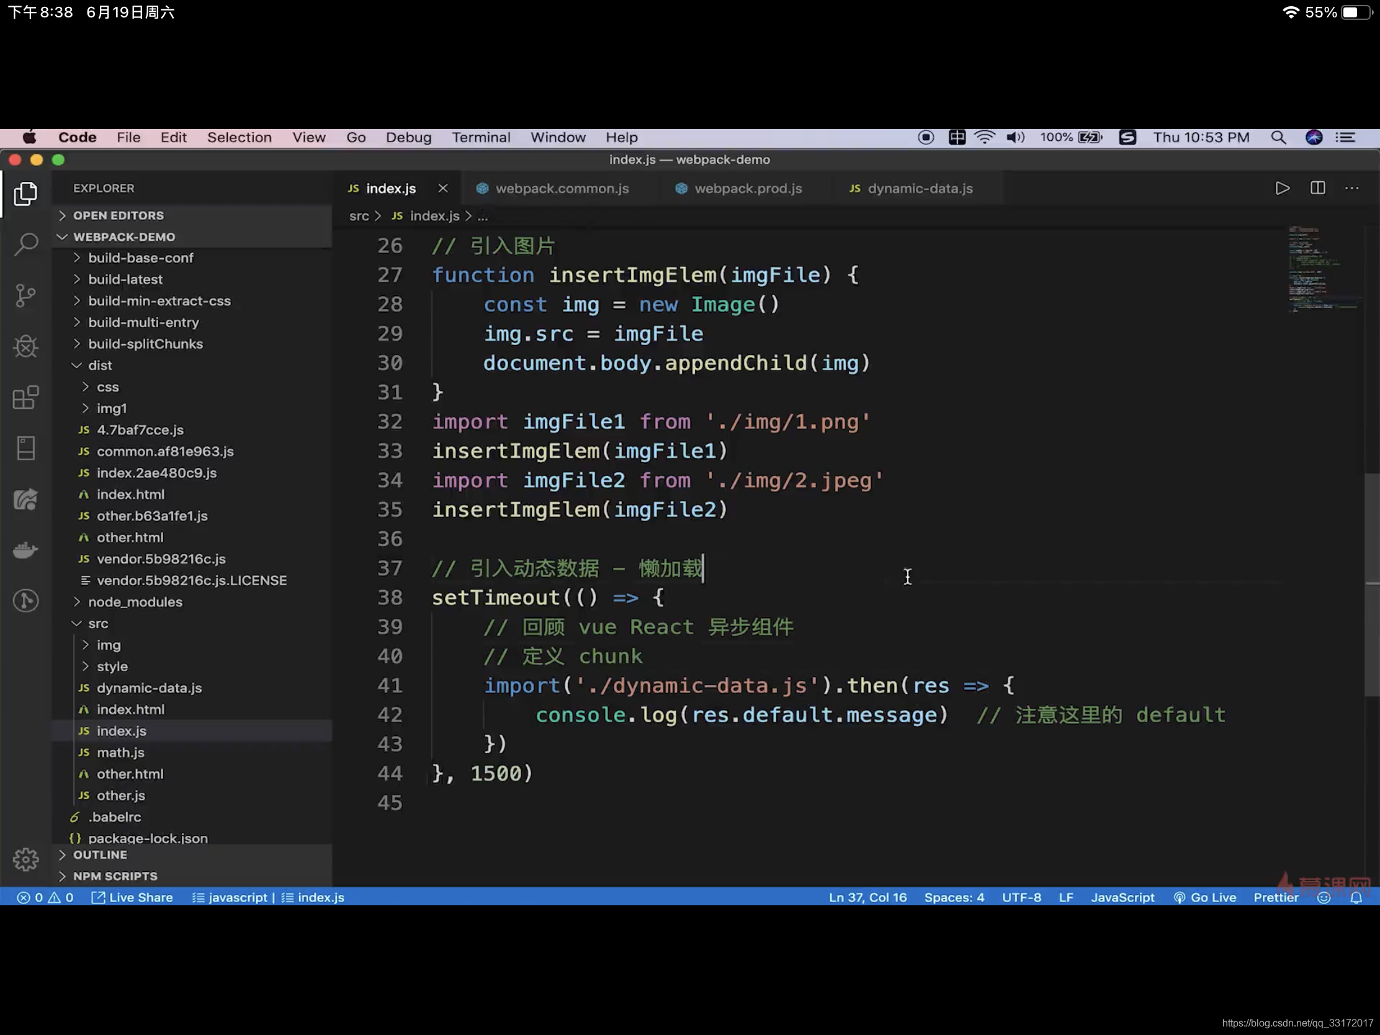The image size is (1380, 1035).
Task: Open the Extensions view icon
Action: (x=25, y=397)
